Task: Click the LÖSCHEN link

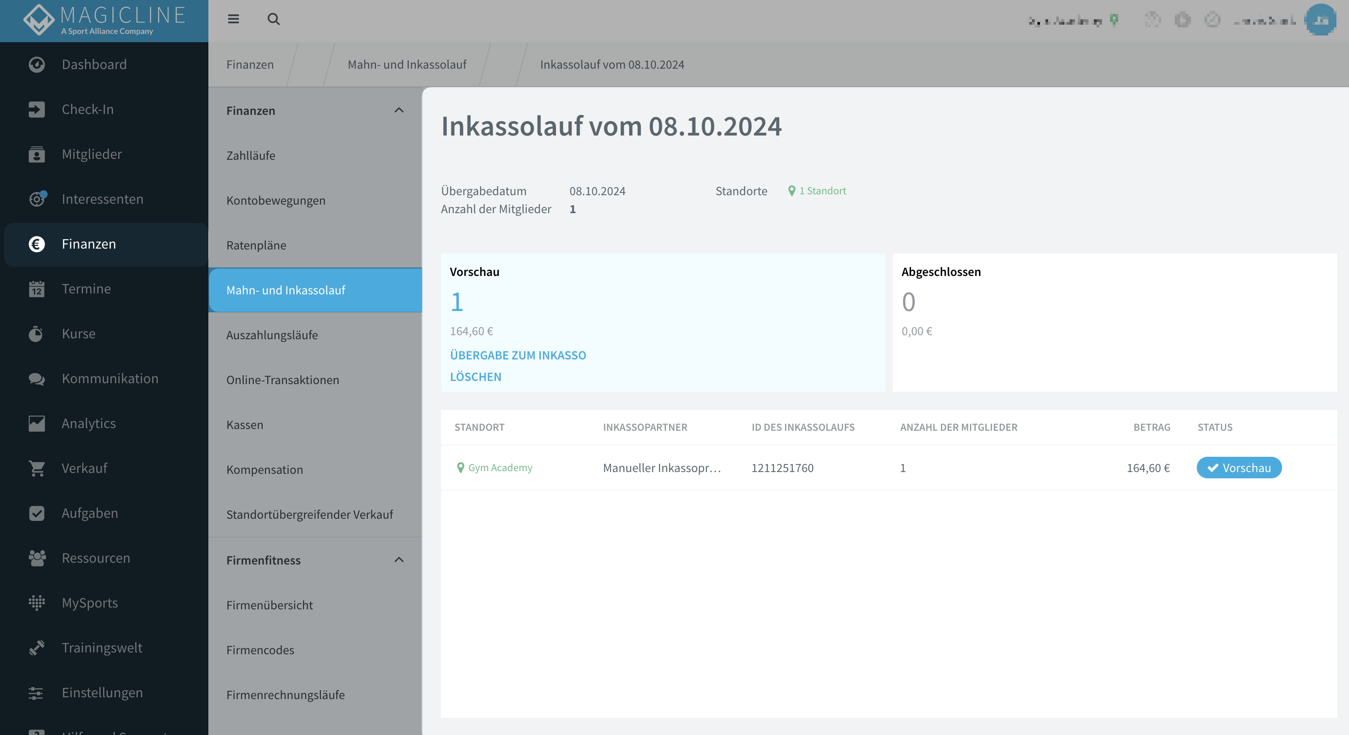Action: [x=476, y=376]
